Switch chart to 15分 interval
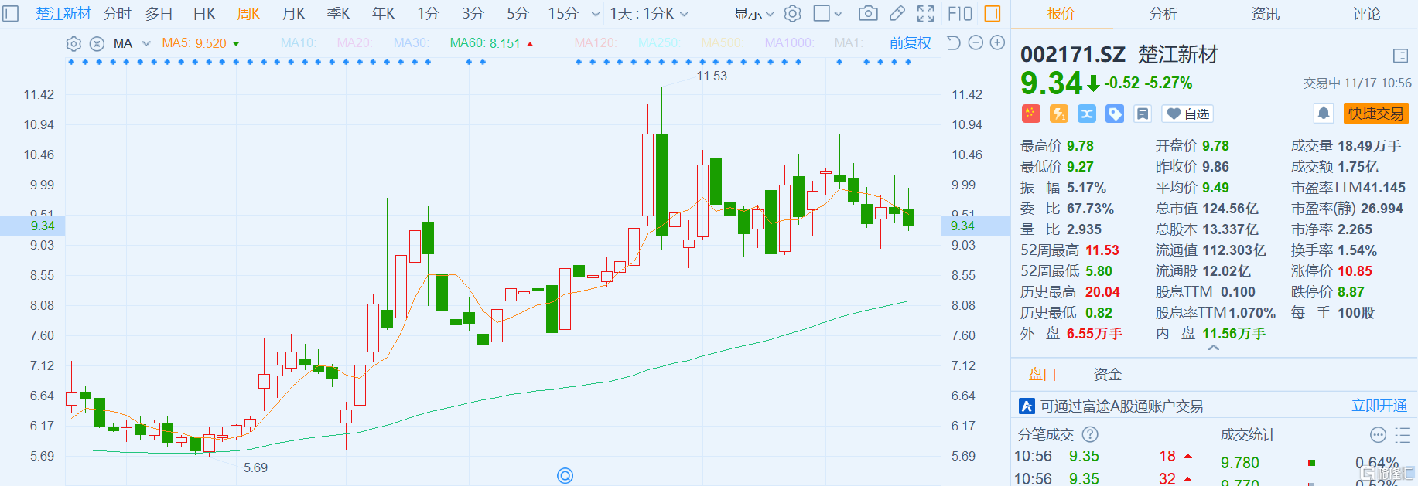Viewport: 1418px width, 486px height. [x=563, y=14]
